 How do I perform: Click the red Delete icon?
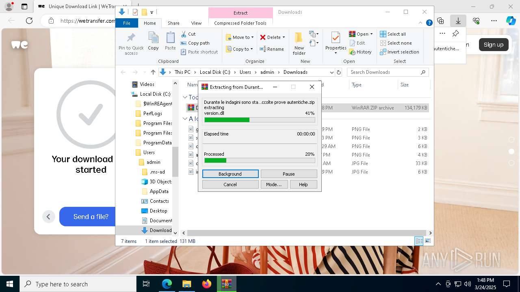click(263, 37)
